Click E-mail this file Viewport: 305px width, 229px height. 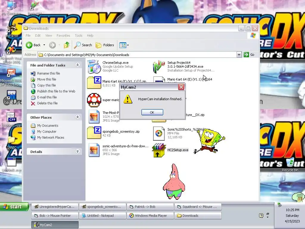pyautogui.click(x=47, y=97)
